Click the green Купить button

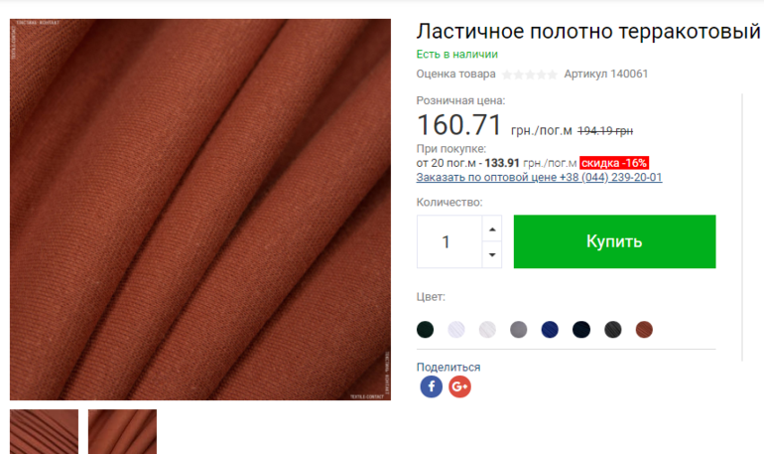pyautogui.click(x=614, y=241)
